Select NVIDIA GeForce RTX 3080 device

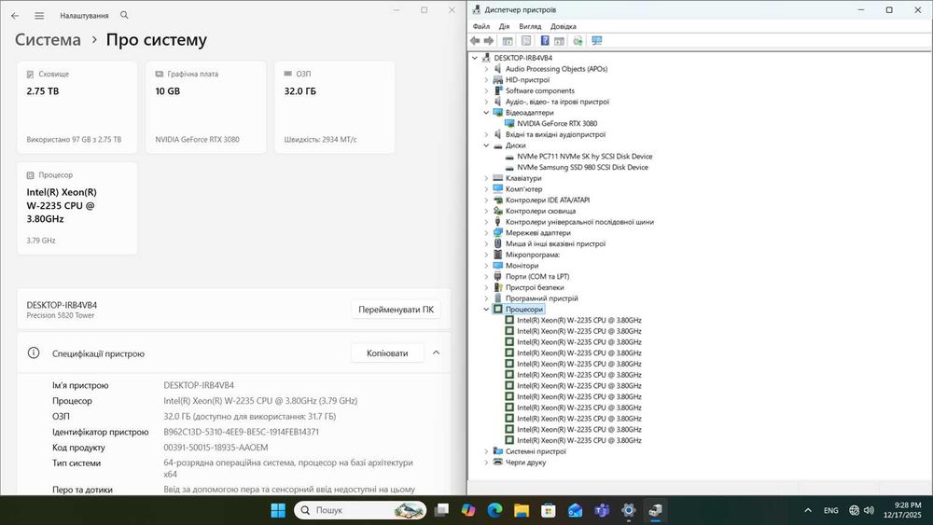point(557,124)
